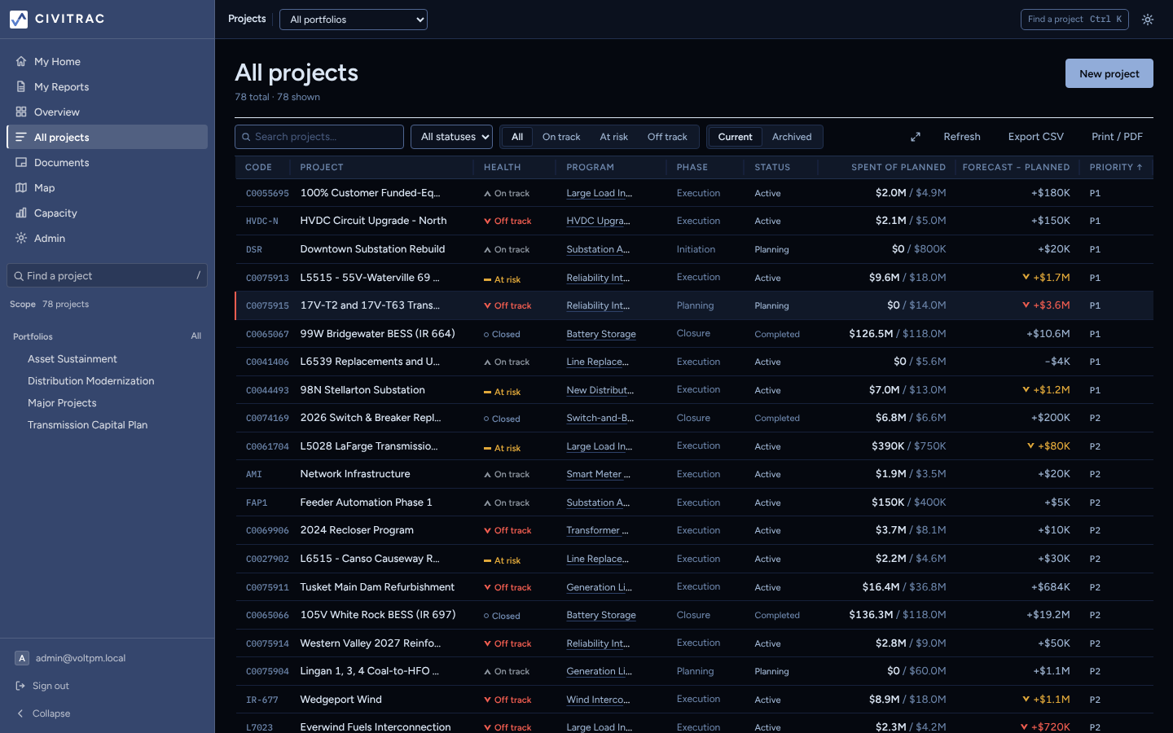Show Current projects

tap(735, 137)
